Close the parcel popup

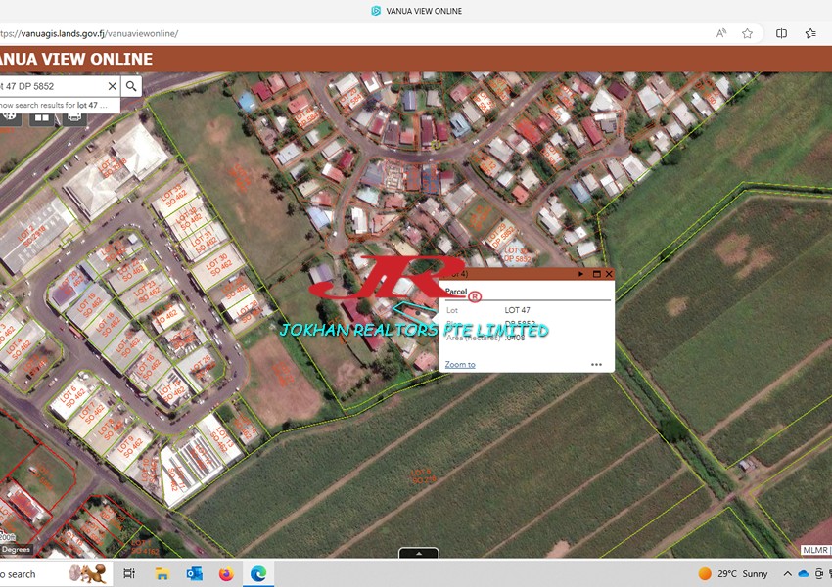click(608, 274)
